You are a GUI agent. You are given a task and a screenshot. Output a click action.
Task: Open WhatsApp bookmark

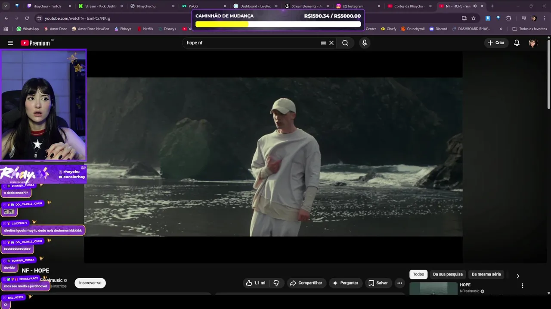coord(28,29)
